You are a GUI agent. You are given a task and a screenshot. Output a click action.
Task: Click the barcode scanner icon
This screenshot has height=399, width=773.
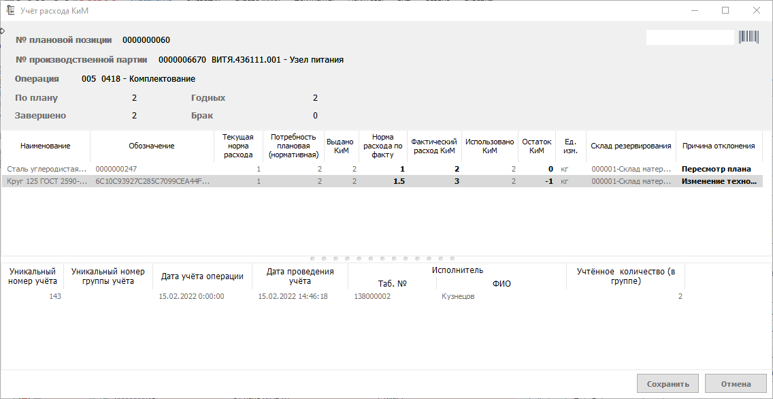[749, 37]
